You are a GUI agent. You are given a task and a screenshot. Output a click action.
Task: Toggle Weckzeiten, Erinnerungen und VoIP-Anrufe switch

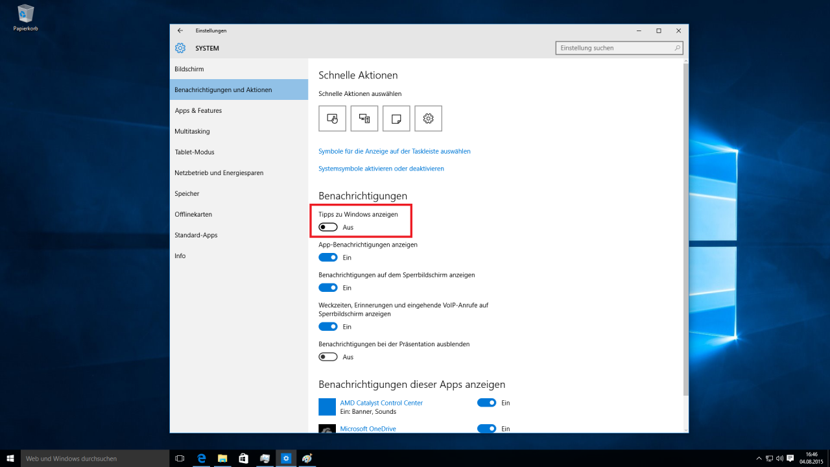coord(328,327)
